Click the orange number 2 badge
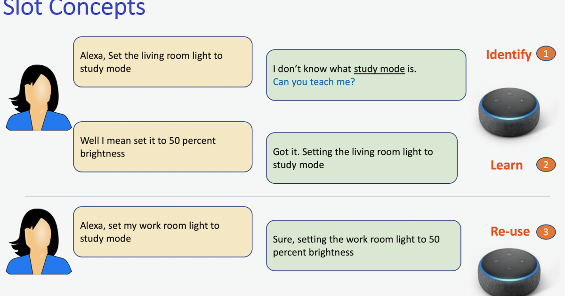This screenshot has width=565, height=296. click(546, 165)
